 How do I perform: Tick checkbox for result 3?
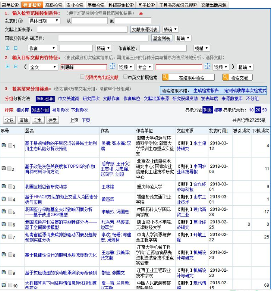(10, 186)
